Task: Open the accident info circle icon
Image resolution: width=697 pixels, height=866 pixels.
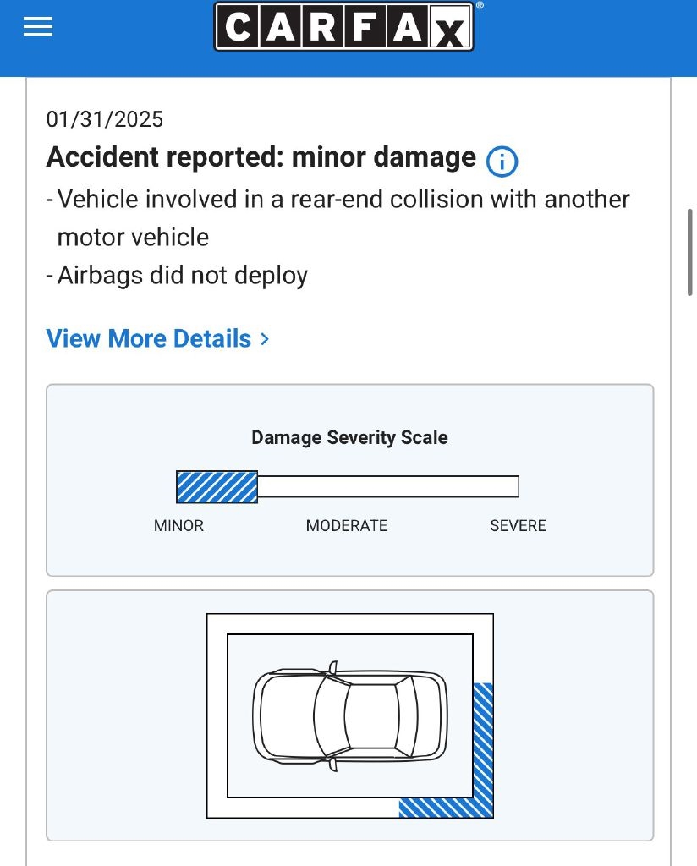Action: point(502,161)
